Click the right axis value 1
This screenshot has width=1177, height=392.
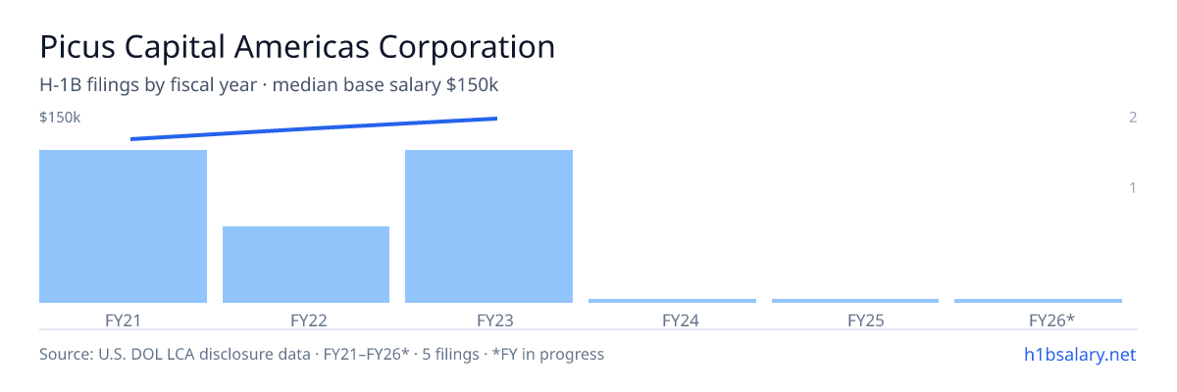pos(1133,187)
